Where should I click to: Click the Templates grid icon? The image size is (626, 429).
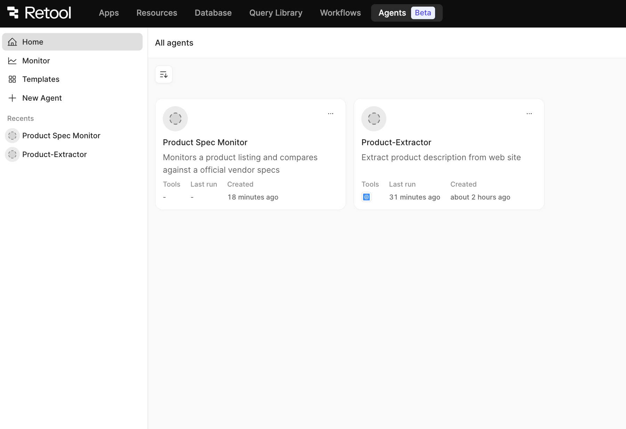click(x=13, y=79)
